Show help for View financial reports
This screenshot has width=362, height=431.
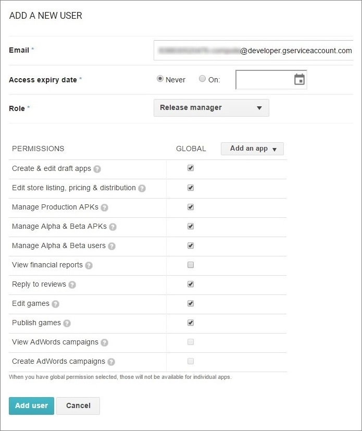coord(89,265)
